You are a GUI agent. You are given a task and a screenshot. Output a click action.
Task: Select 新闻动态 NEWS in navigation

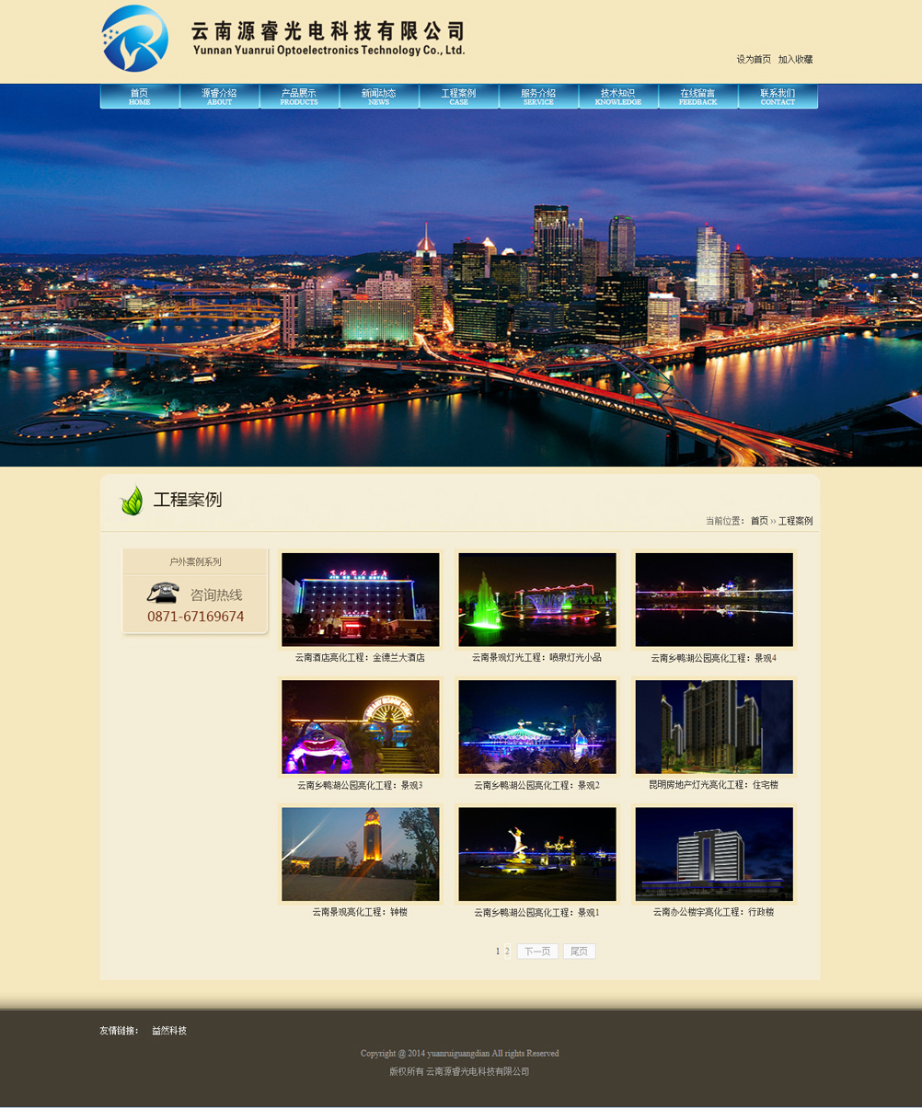(x=379, y=97)
